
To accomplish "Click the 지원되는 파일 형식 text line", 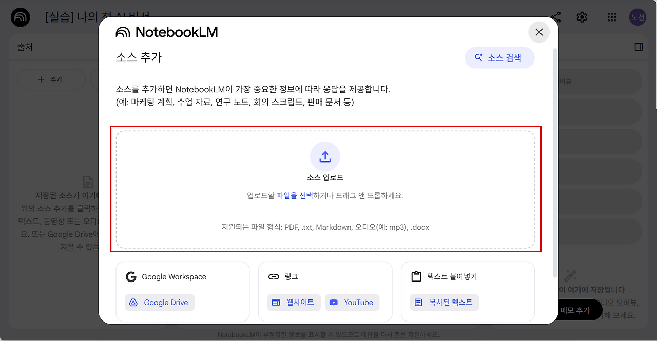I will 325,227.
